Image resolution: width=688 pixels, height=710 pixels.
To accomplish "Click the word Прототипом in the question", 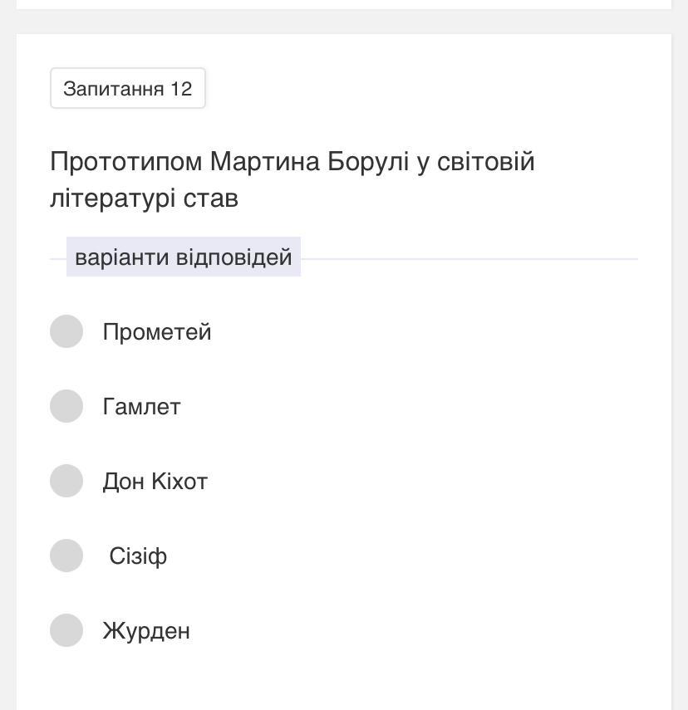I will [x=126, y=161].
